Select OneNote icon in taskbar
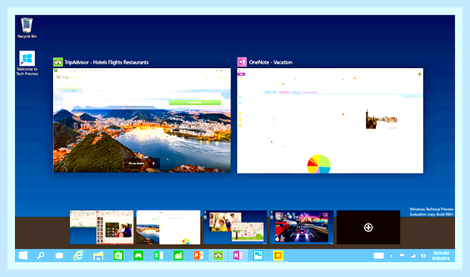The width and height of the screenshot is (470, 277). click(238, 256)
